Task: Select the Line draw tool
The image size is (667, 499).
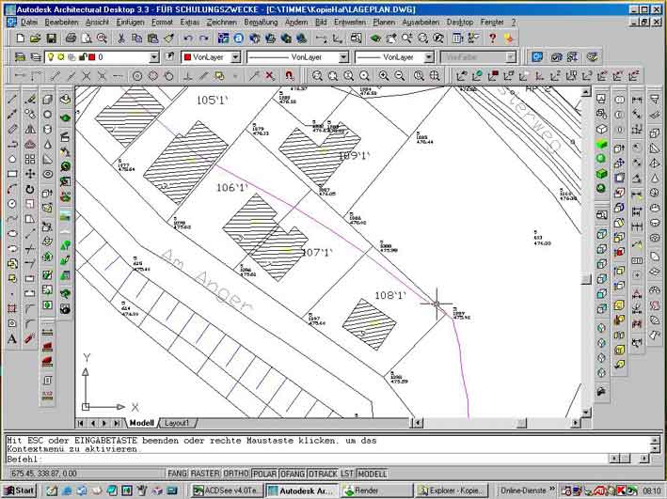Action: [12, 99]
